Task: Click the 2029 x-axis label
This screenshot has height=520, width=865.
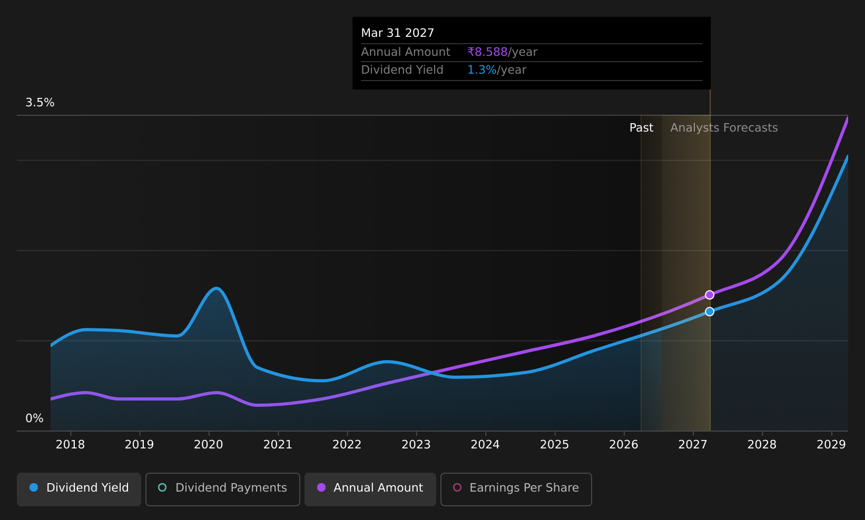Action: (831, 445)
